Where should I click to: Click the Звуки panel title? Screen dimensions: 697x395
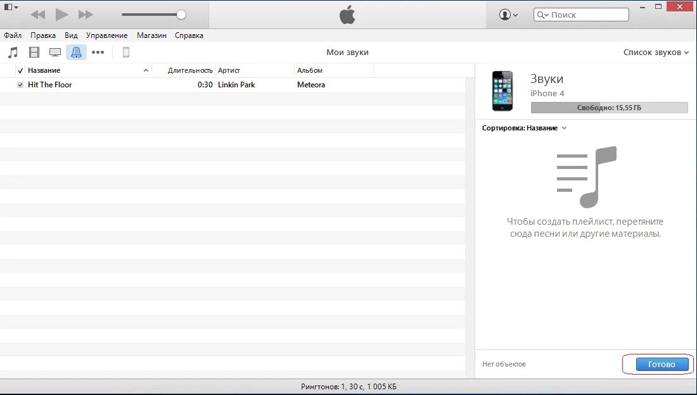click(x=547, y=78)
